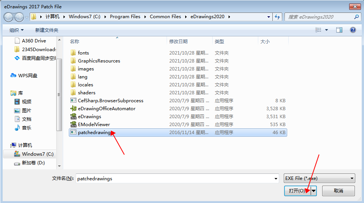Select the eDrawings application icon
The image size is (364, 203).
click(x=73, y=117)
